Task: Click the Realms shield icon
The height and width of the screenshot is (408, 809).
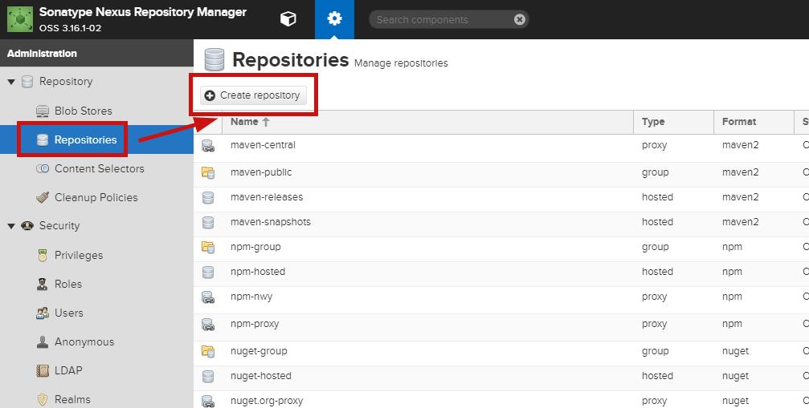Action: point(43,399)
